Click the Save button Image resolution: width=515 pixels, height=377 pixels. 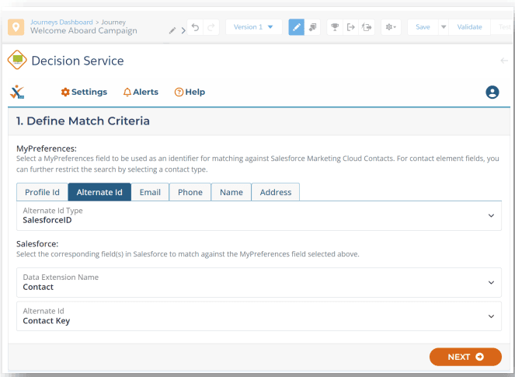point(423,27)
